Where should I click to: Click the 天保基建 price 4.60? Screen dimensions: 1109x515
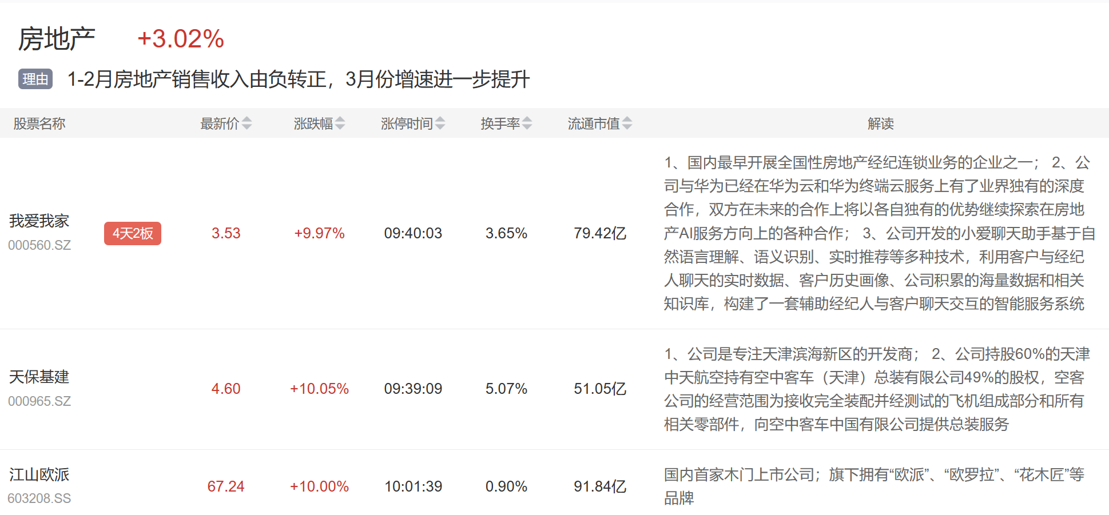(226, 389)
